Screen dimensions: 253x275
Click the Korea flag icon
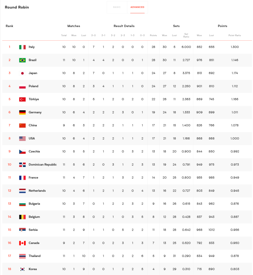(x=22, y=269)
